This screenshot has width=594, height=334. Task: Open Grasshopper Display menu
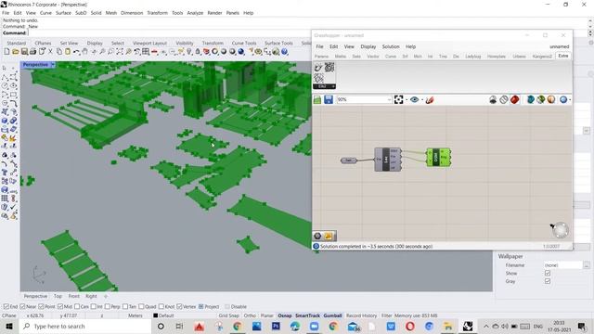368,46
